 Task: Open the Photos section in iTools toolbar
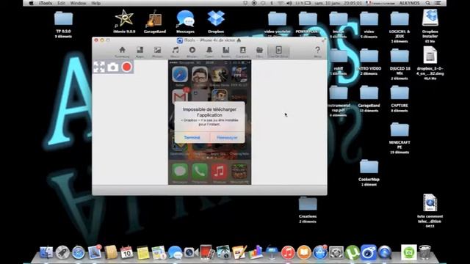pos(157,52)
